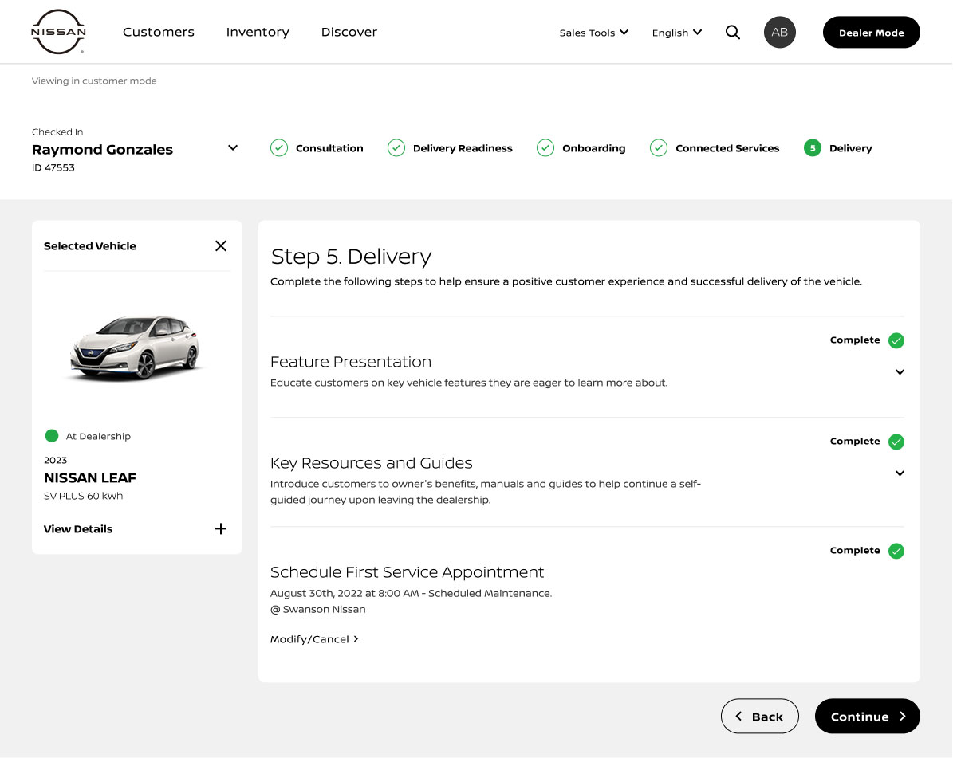Expand the Key Resources and Guides chevron
Screen dimensions: 953x758
pos(900,473)
